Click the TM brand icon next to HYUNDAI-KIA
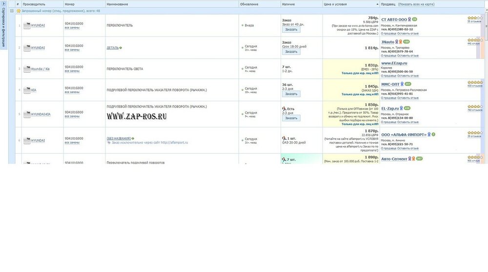 click(x=27, y=114)
